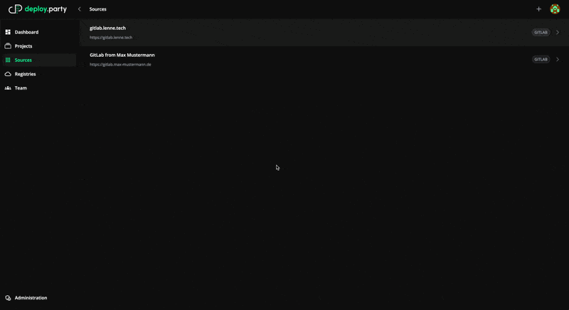
Task: Click the GITLAB badge on gitlab.lenne.tech row
Action: 541,32
